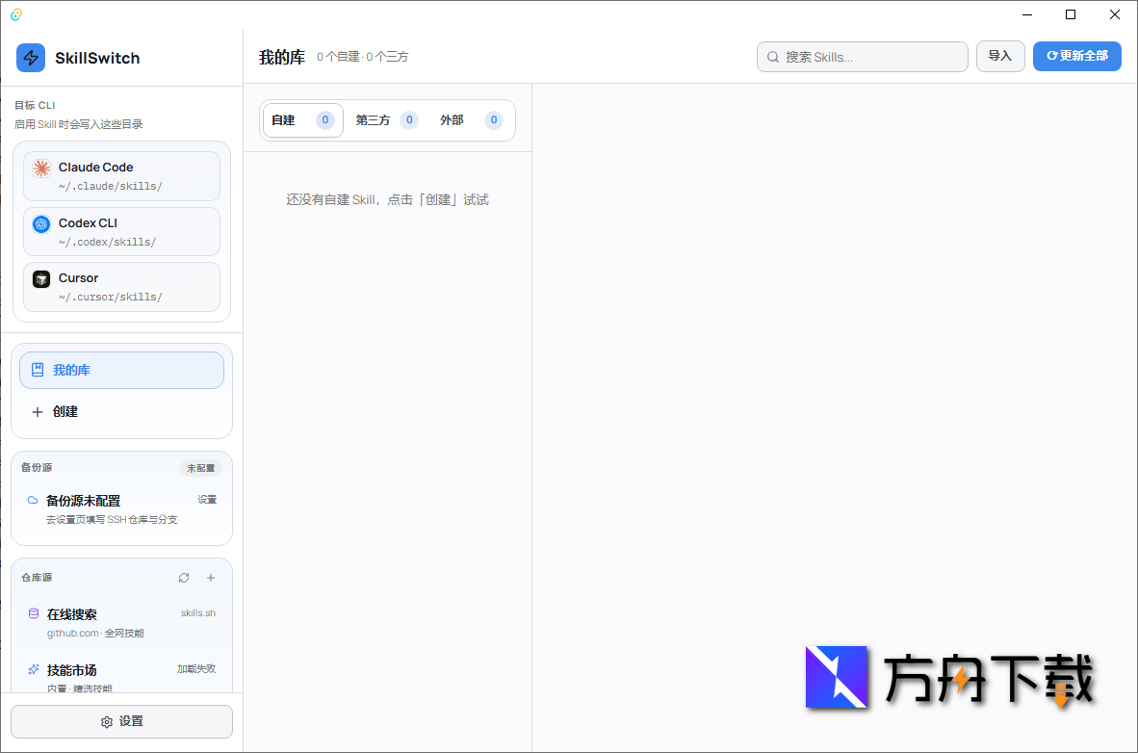Select the Codex CLI target icon

click(40, 223)
